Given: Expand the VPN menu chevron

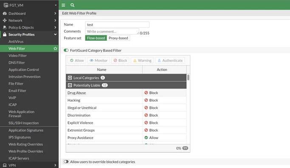Looking at the screenshot, I should tap(55, 165).
